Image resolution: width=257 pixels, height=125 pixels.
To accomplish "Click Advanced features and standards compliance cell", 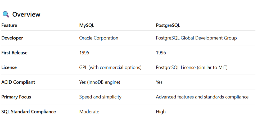I will (202, 97).
